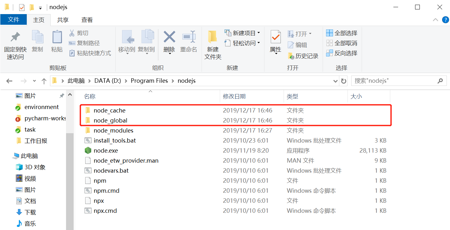Select 全部选择 (Select all)
This screenshot has height=230, width=450.
coord(342,33)
